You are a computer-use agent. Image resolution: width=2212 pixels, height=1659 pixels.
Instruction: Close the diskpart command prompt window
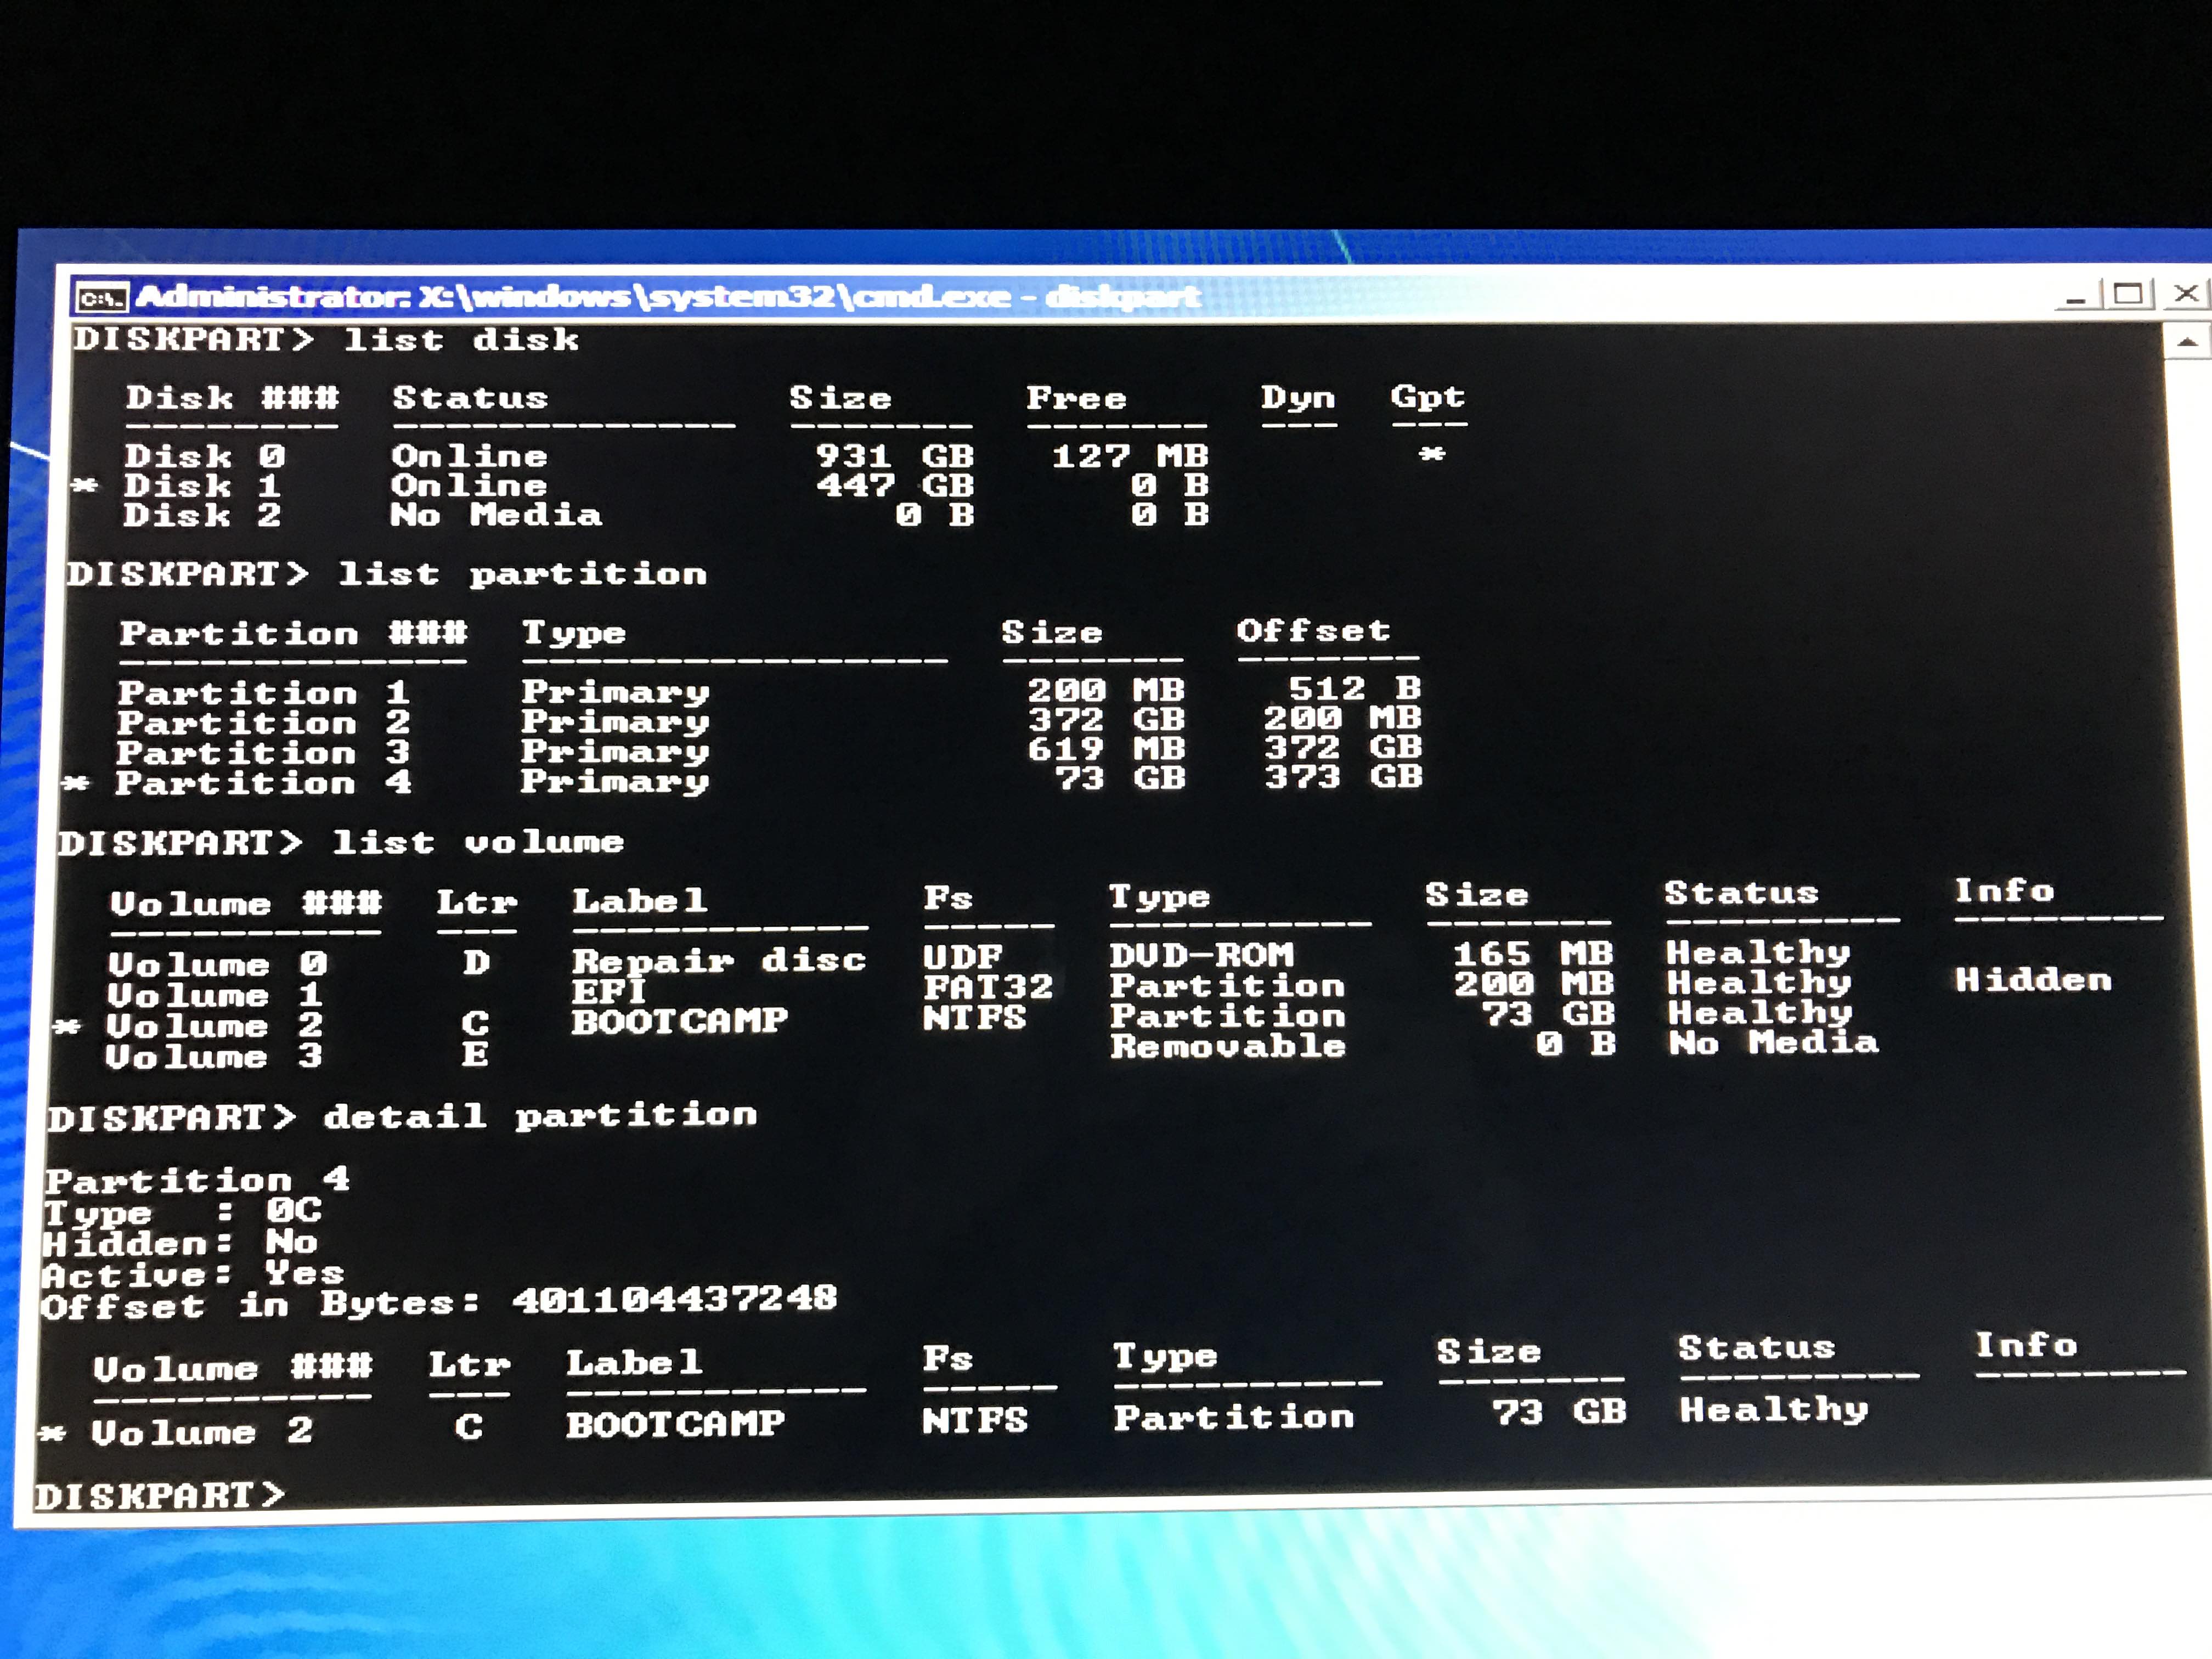[2186, 293]
